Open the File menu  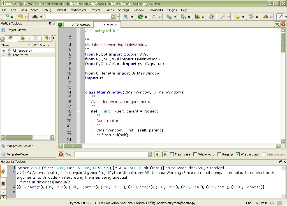coord(4,10)
